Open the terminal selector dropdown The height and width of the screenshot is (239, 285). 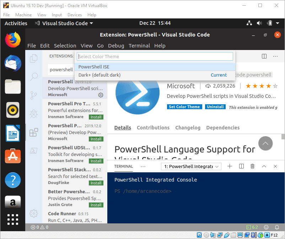191,166
